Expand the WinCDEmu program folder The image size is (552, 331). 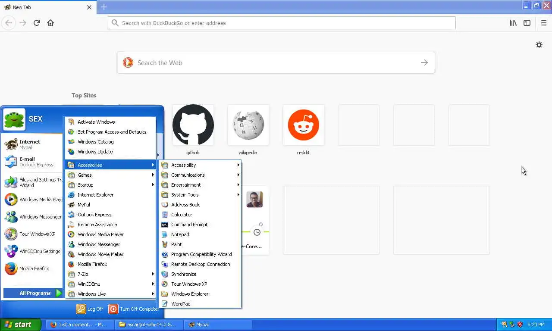click(x=110, y=284)
